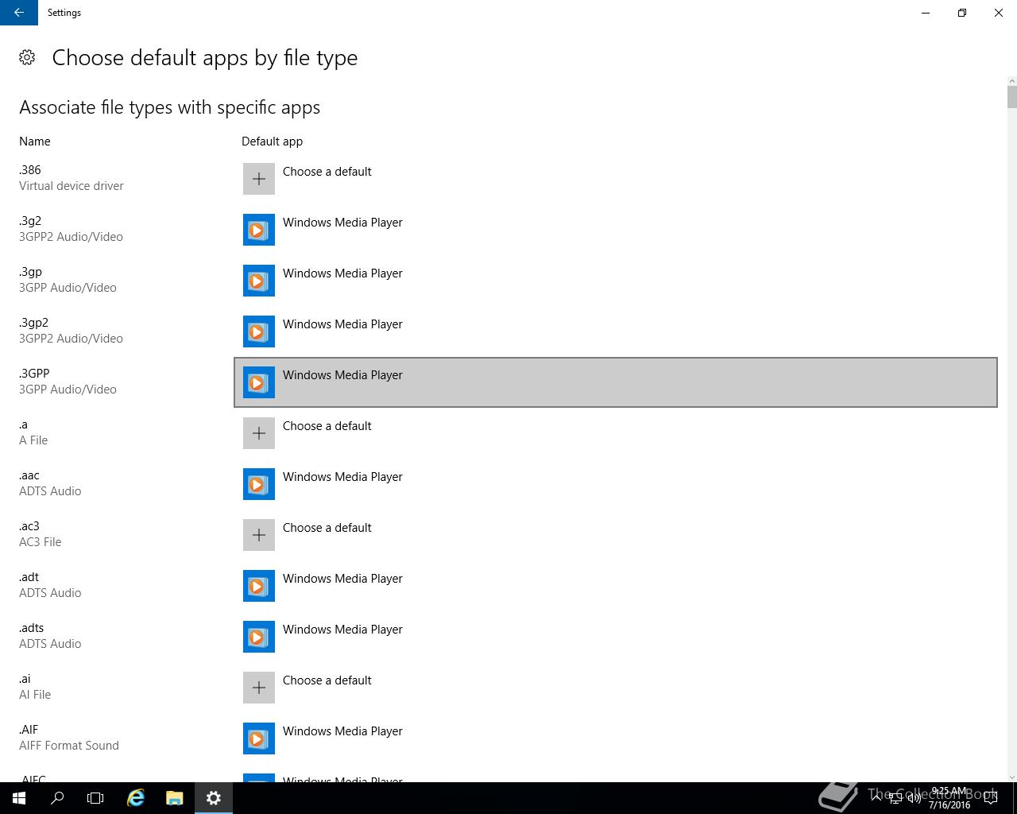The width and height of the screenshot is (1017, 814).
Task: Click Windows Media Player label for .AIF
Action: pos(342,731)
